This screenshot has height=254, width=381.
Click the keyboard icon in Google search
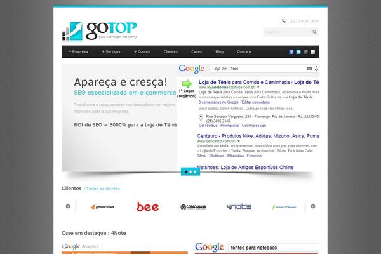309,69
